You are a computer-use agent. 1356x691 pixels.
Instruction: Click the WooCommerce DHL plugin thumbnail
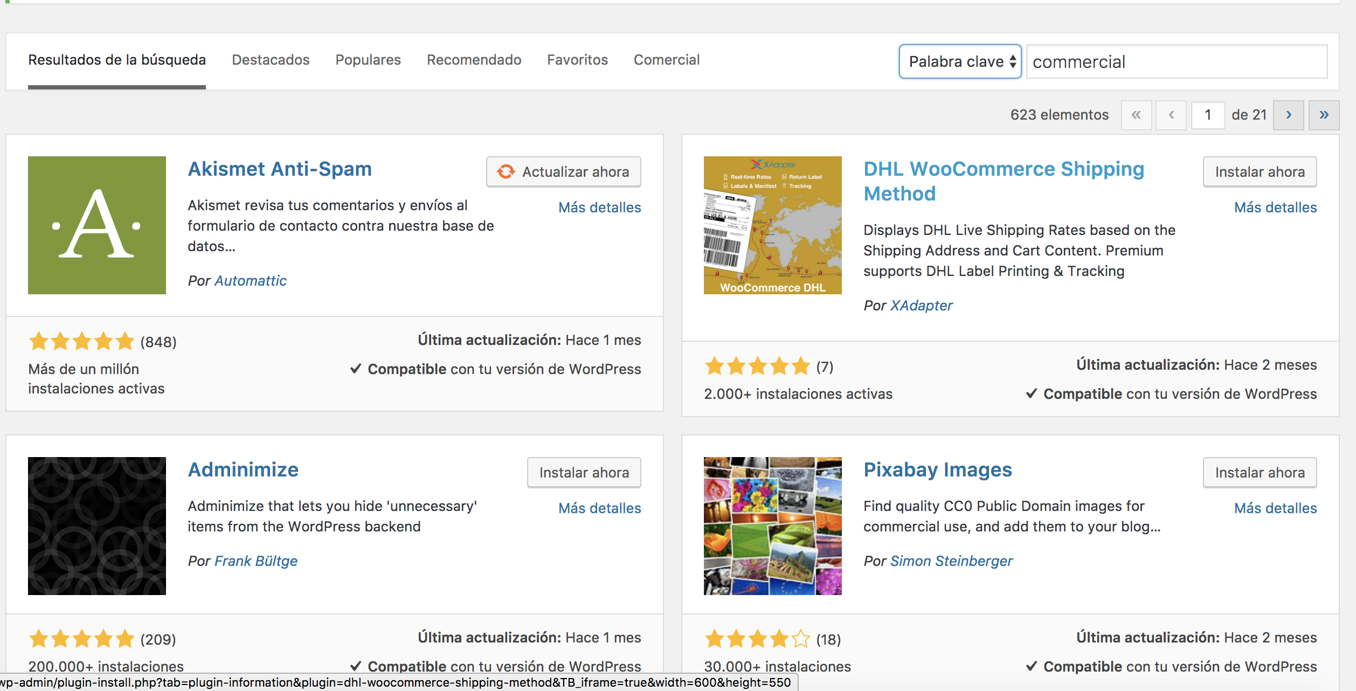click(773, 225)
